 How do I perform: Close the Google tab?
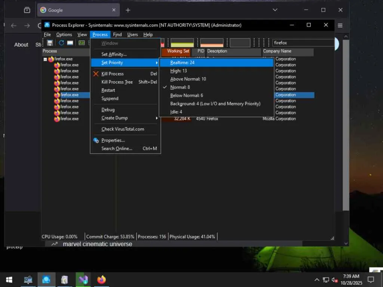[114, 10]
